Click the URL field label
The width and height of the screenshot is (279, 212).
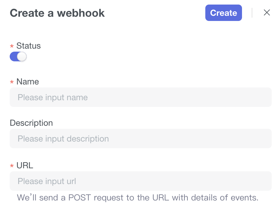(25, 166)
